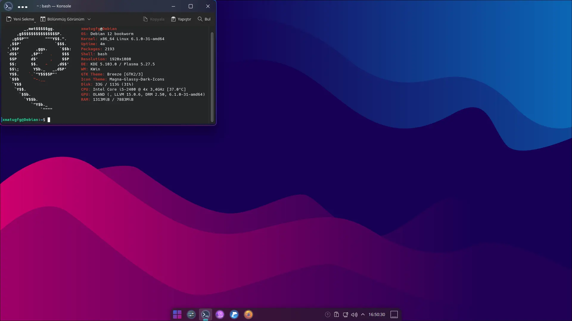Launch Firefox from the taskbar
This screenshot has height=321, width=572.
(248, 314)
